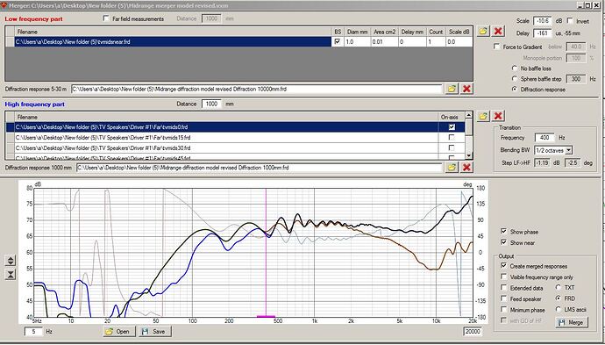Screen dimensions: 605x345
Task: Uncheck On-axis for tvmids0.frd
Action: pos(452,126)
